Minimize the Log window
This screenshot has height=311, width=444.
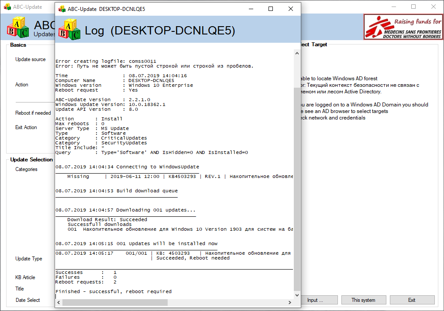point(251,9)
